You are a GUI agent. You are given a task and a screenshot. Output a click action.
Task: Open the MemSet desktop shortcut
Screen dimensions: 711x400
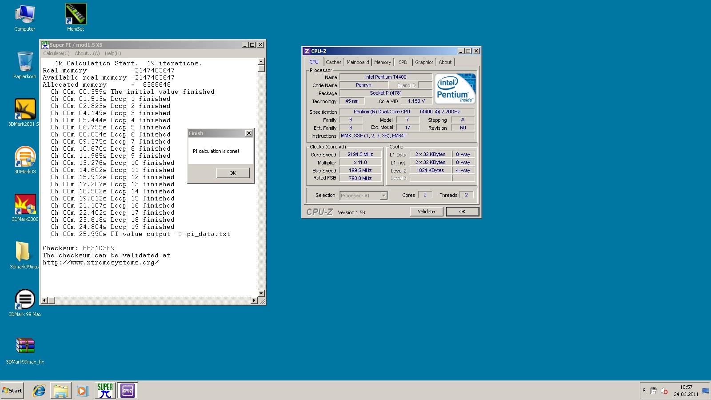click(76, 18)
